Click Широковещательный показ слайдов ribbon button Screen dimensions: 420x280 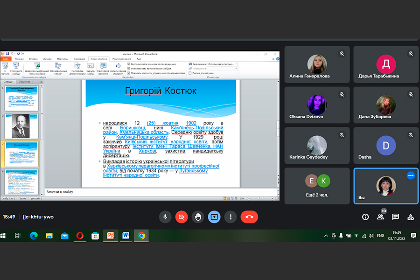click(37, 69)
